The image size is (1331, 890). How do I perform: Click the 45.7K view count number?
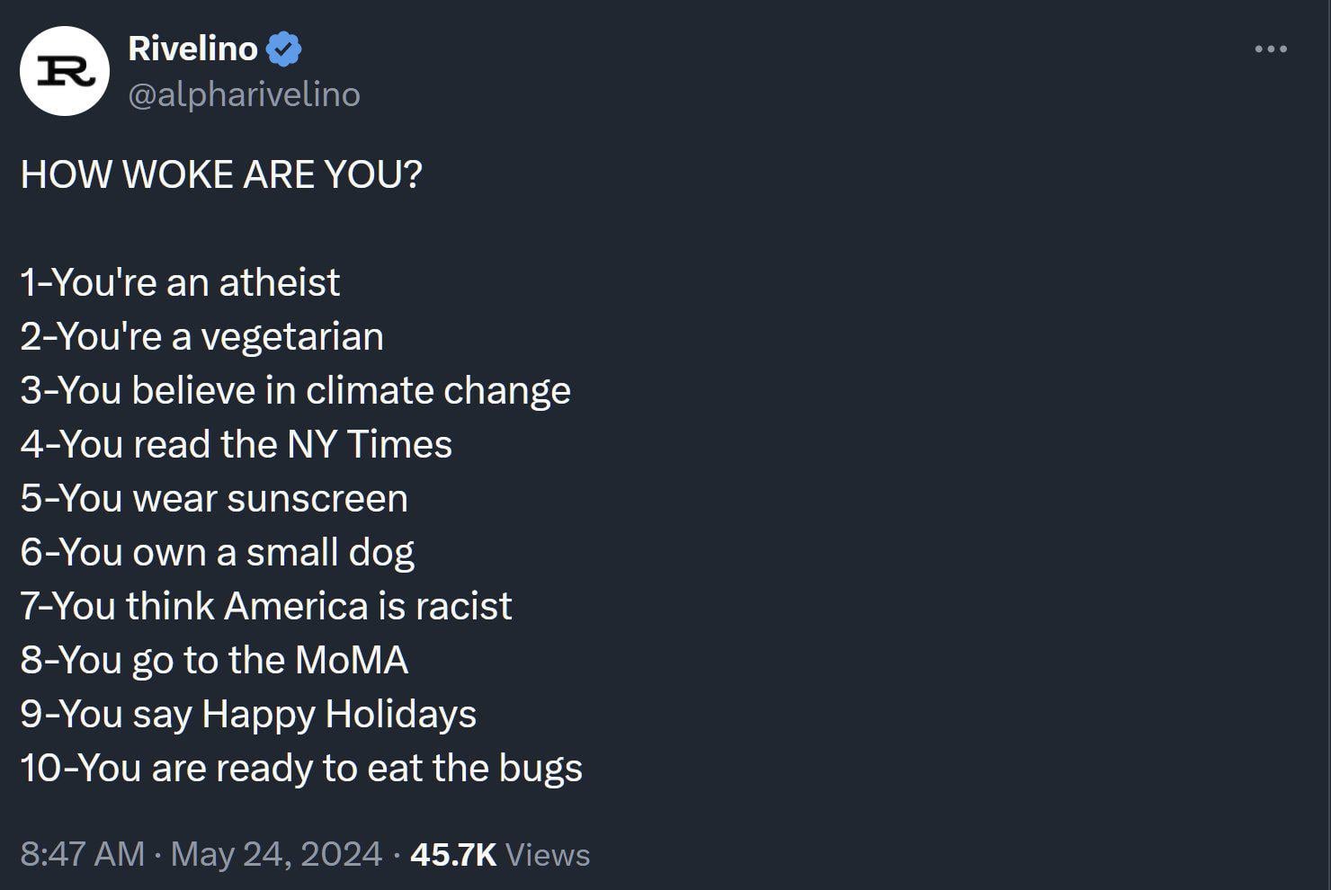coord(453,854)
